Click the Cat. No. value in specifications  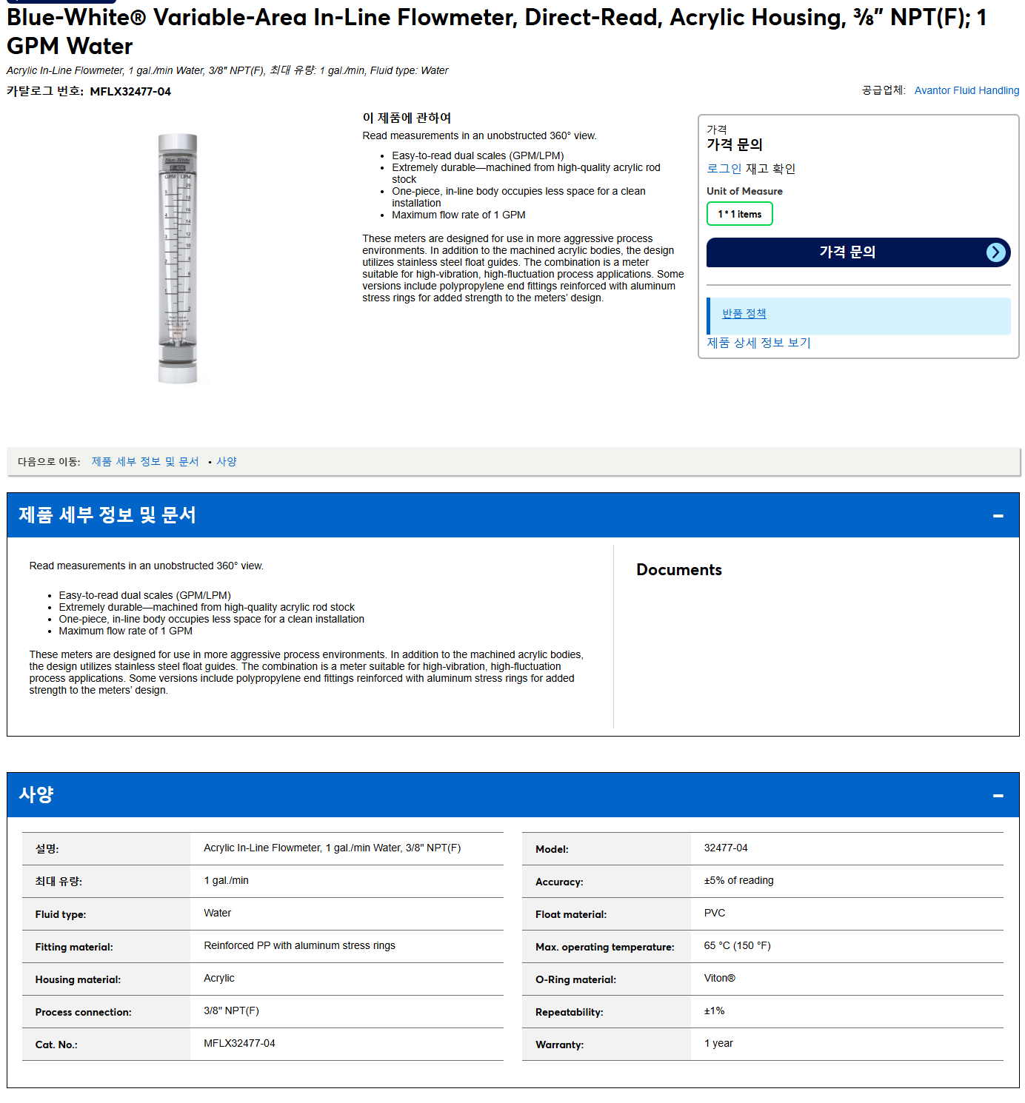[x=238, y=1044]
